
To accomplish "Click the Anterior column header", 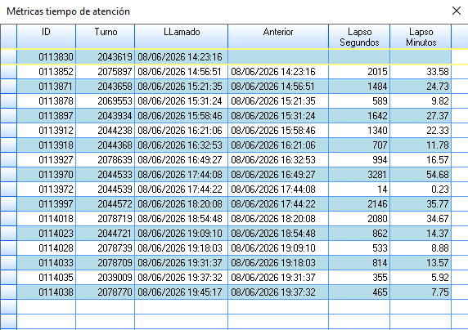I will point(278,37).
